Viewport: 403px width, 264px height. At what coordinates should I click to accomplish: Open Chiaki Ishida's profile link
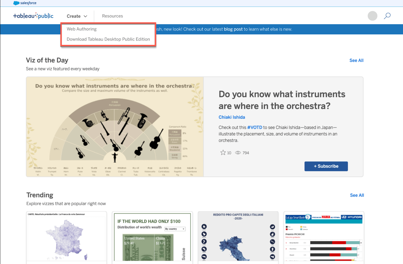(x=232, y=117)
